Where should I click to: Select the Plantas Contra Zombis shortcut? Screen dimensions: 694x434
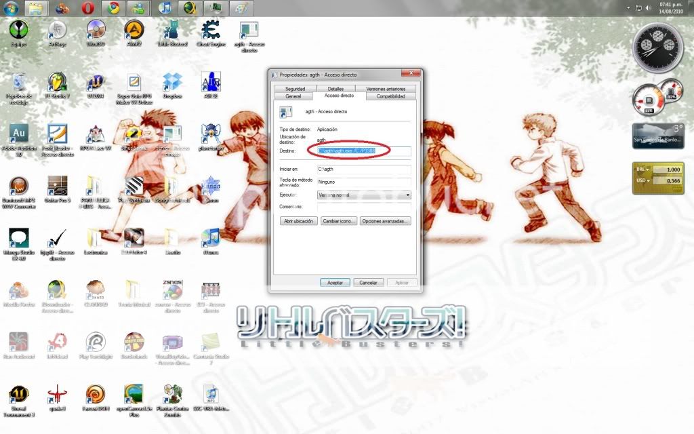(172, 401)
